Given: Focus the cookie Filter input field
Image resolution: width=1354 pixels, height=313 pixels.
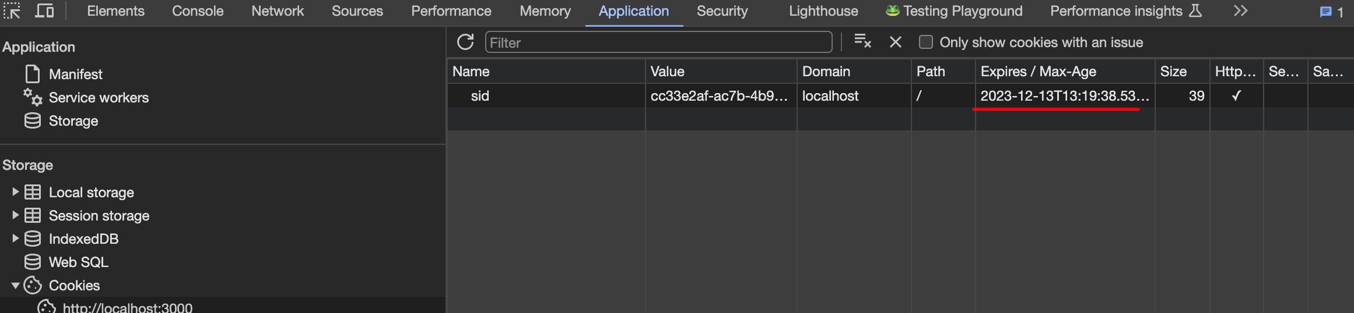Looking at the screenshot, I should click(658, 42).
